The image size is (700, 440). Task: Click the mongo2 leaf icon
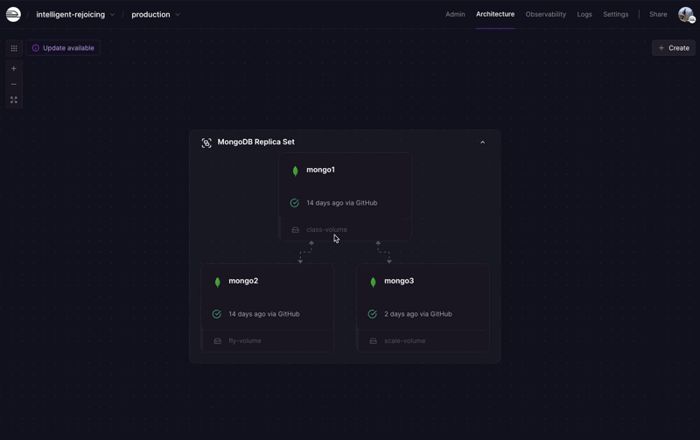pyautogui.click(x=217, y=282)
